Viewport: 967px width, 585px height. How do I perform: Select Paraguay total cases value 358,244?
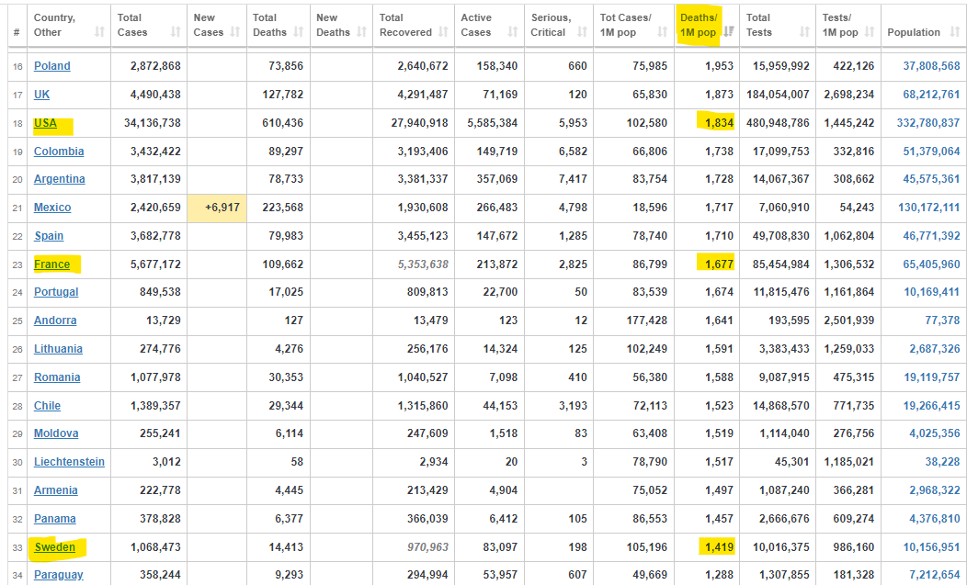coord(160,575)
